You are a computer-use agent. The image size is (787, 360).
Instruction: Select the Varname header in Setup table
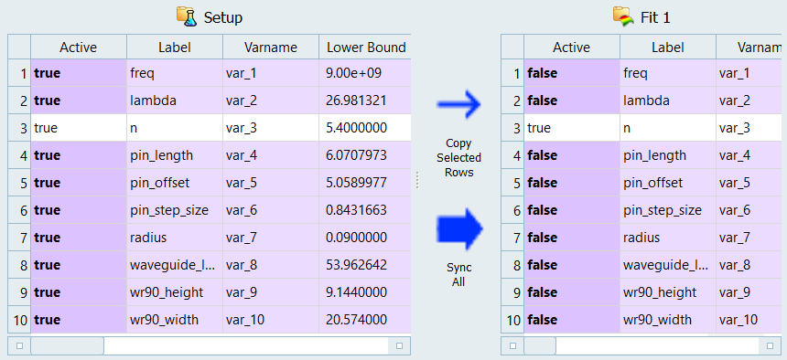[x=271, y=48]
